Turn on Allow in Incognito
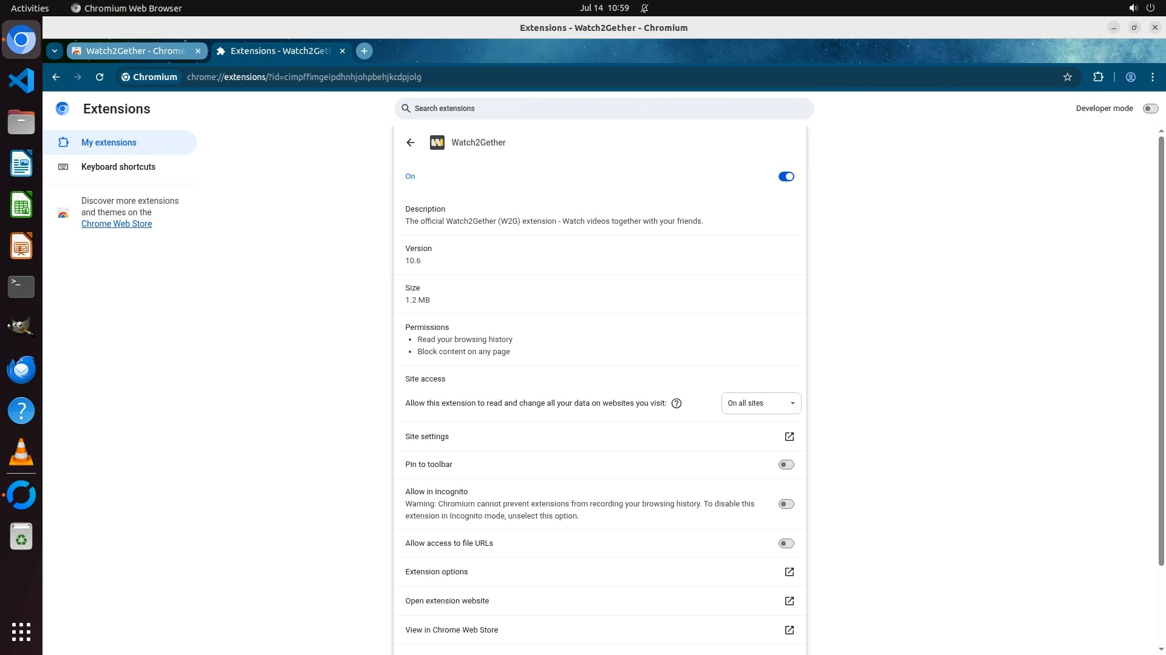The height and width of the screenshot is (655, 1166). [x=786, y=504]
